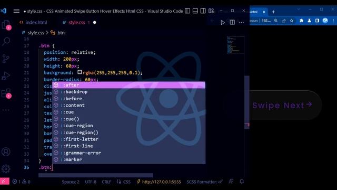Choose ::cue() suggestion

tap(128, 119)
